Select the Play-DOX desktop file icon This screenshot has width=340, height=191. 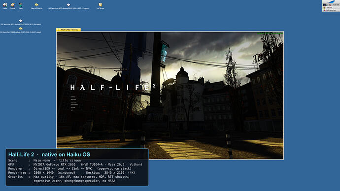pyautogui.click(x=36, y=6)
